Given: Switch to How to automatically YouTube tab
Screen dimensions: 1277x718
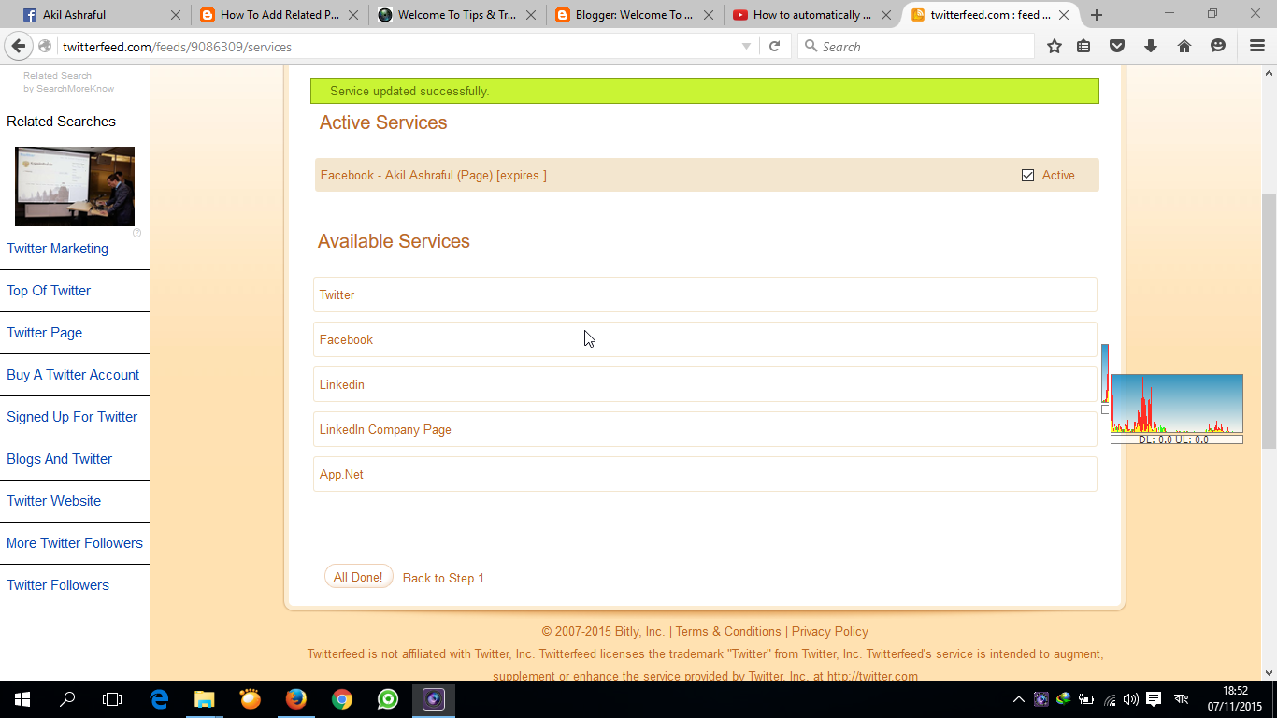Looking at the screenshot, I should click(811, 15).
